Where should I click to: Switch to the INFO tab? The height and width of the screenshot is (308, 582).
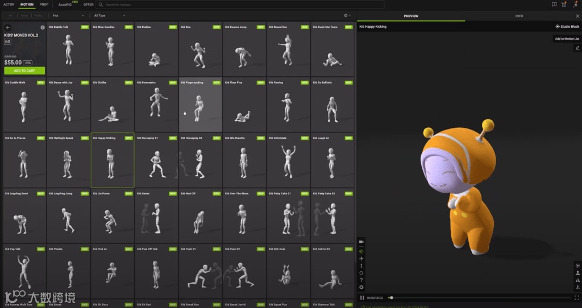tap(519, 16)
